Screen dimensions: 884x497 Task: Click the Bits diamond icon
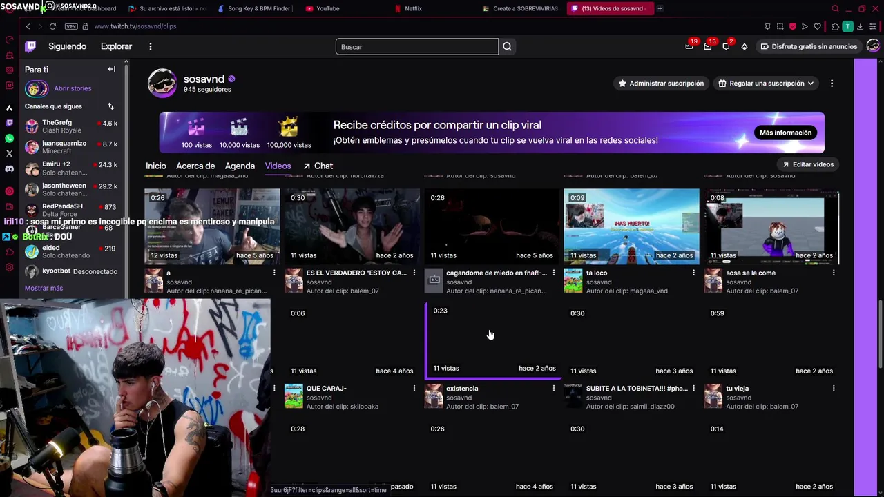coord(744,46)
